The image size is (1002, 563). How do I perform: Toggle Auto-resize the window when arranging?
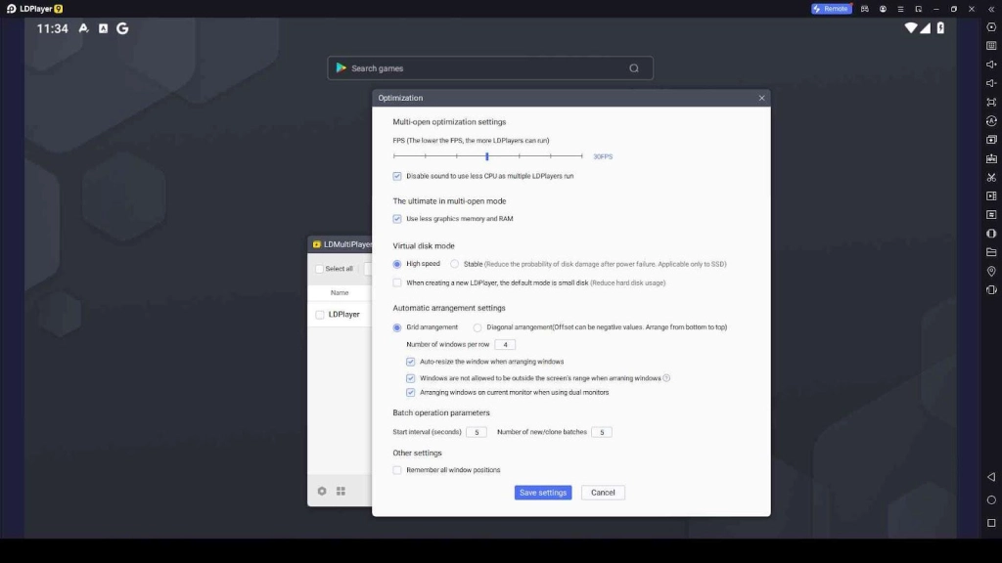click(x=410, y=362)
